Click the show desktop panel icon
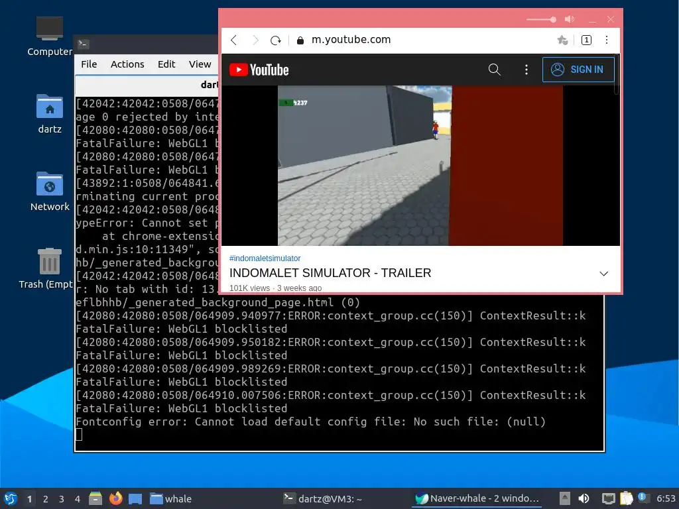Image resolution: width=679 pixels, height=509 pixels. [135, 498]
